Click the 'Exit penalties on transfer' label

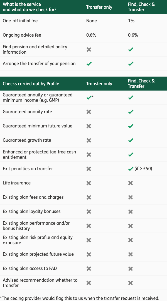28,169
